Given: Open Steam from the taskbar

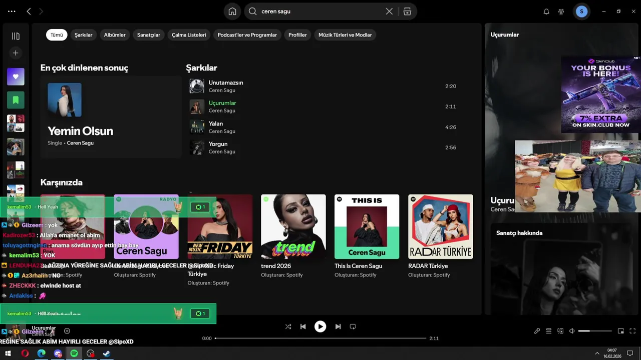Looking at the screenshot, I should [x=107, y=353].
